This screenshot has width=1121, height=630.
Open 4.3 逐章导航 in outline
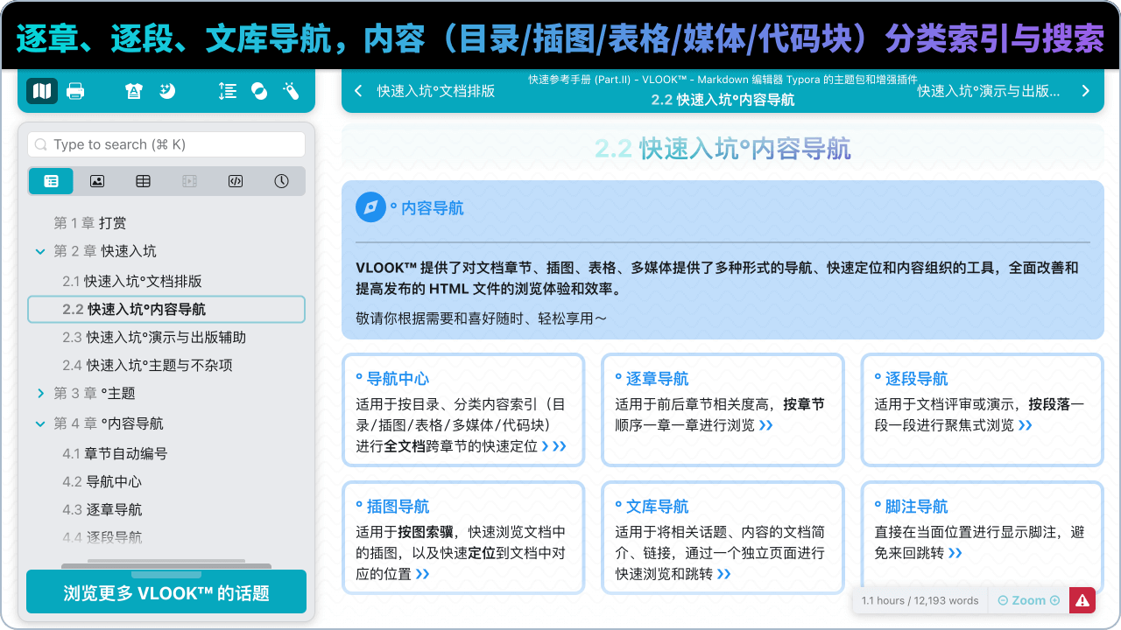click(x=102, y=509)
